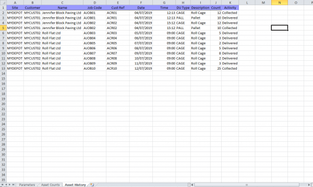
Task: Click the horizontal scrollbar thumb
Action: (x=247, y=185)
